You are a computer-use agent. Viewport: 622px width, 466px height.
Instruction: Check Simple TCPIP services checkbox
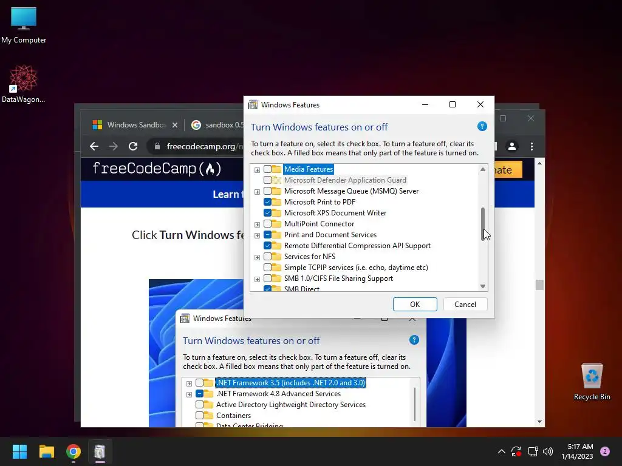[267, 268]
